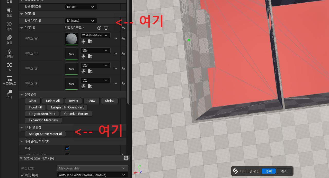Use selected asset for 인덱스 [2]
Image resolution: width=329 pixels, height=178 pixels.
(x=84, y=71)
